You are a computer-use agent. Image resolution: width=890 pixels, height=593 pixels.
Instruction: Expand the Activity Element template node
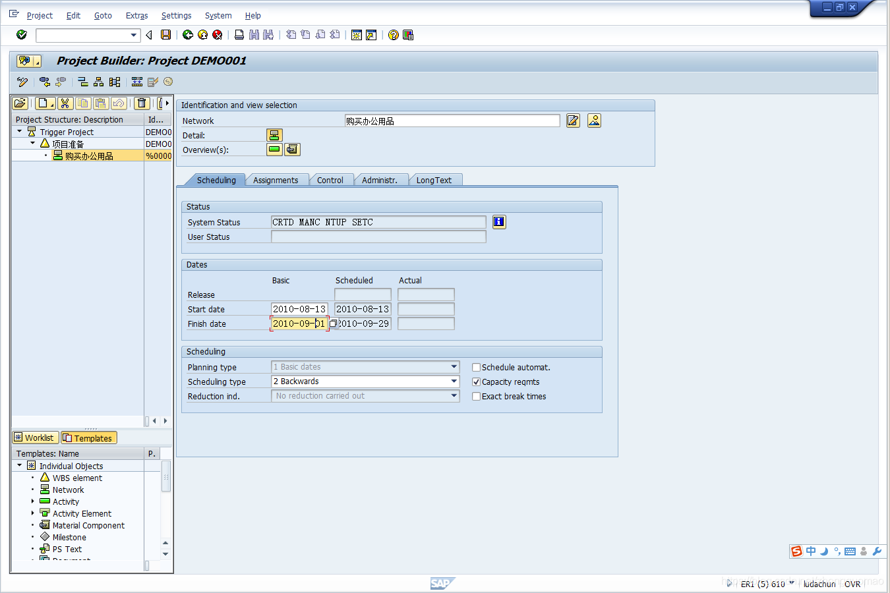coord(32,513)
